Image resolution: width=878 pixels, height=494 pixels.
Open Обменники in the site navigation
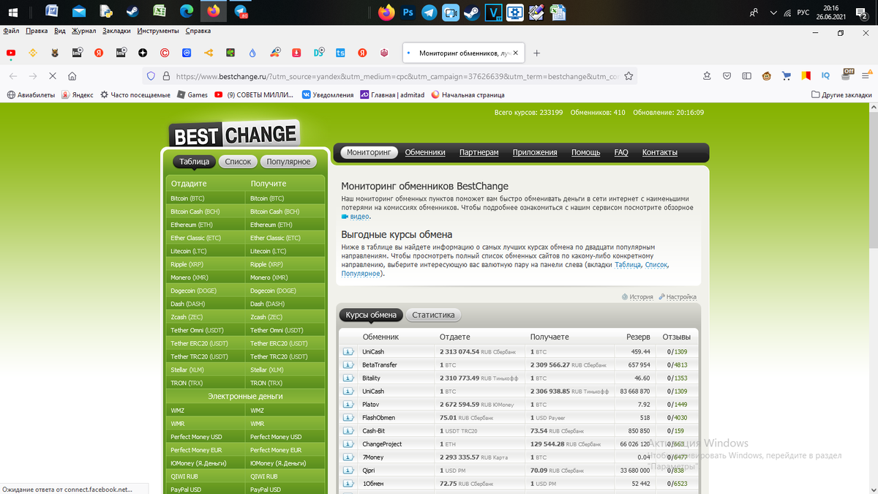[x=425, y=152]
